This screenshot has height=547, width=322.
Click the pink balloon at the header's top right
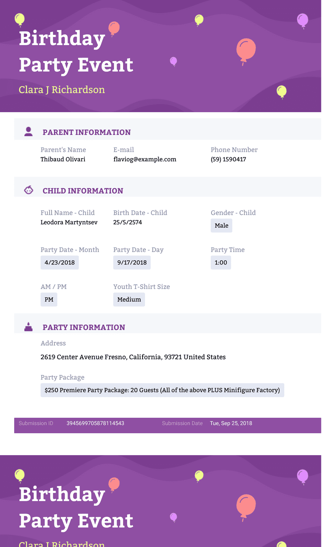coord(303,21)
